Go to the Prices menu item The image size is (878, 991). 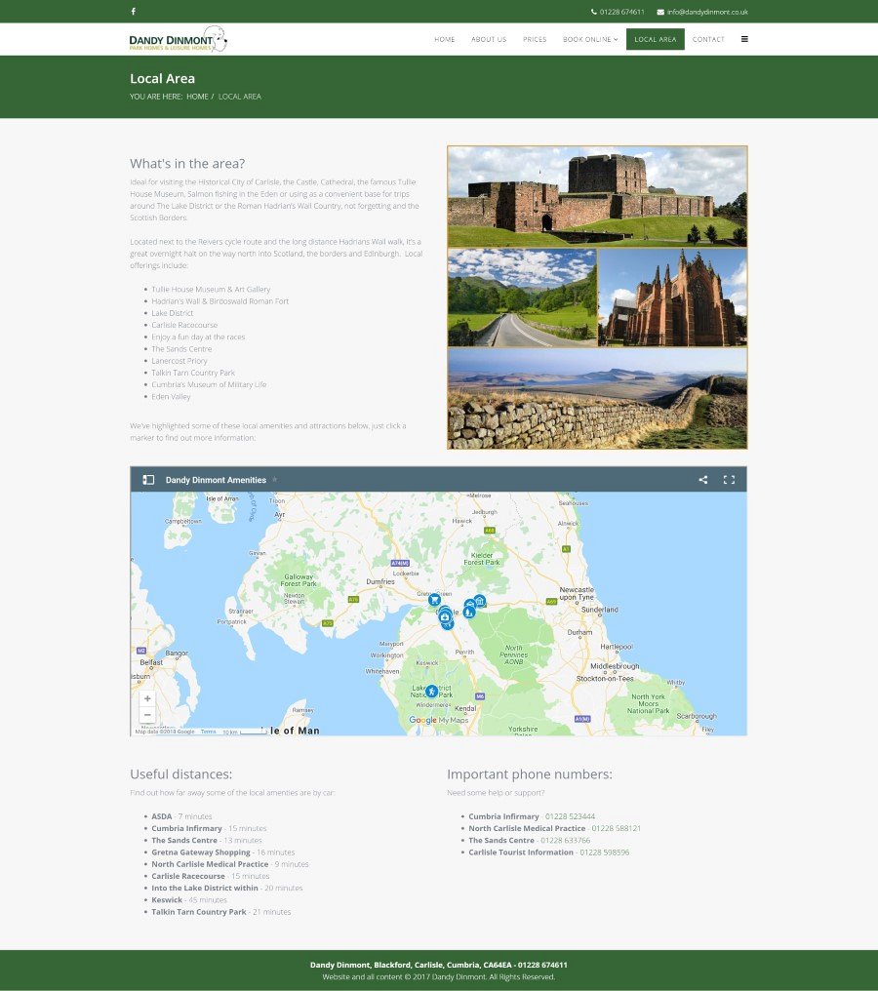[x=535, y=39]
